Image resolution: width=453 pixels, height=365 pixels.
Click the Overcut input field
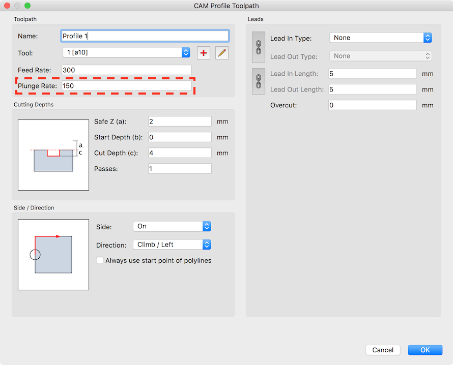tap(372, 105)
